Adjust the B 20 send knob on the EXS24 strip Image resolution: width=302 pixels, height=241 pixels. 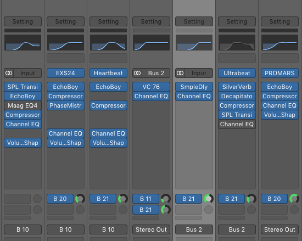(80, 199)
